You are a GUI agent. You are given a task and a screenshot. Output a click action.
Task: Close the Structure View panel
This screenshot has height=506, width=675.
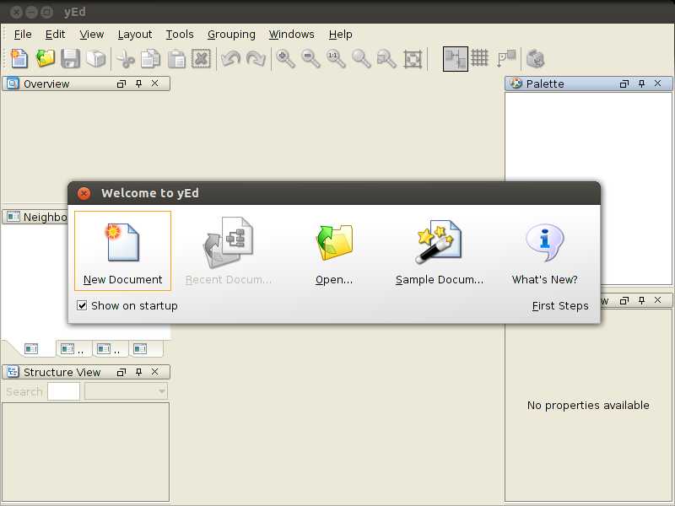(x=155, y=372)
